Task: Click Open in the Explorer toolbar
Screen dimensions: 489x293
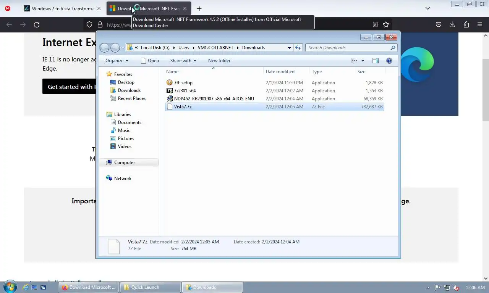Action: [150, 61]
